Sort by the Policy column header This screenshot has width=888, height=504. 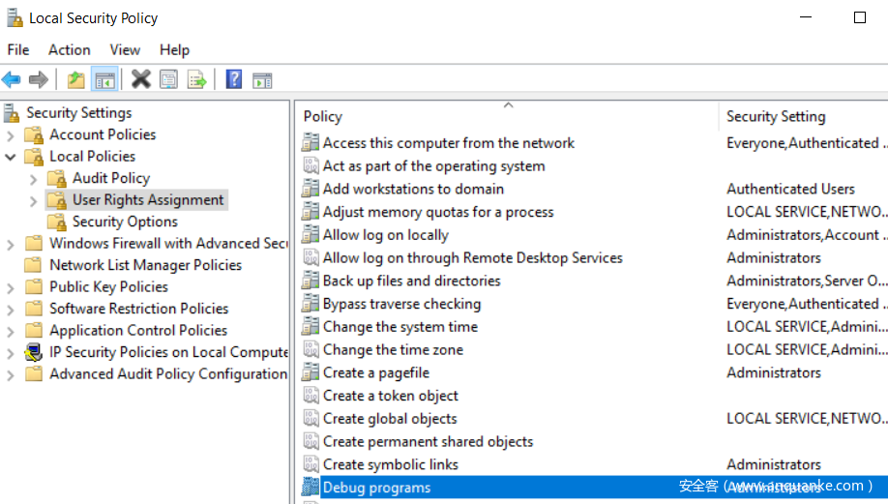pyautogui.click(x=323, y=116)
